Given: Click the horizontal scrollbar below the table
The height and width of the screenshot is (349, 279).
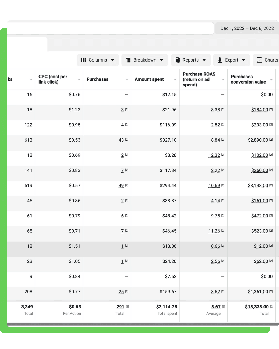Looking at the screenshot, I should pyautogui.click(x=143, y=324).
